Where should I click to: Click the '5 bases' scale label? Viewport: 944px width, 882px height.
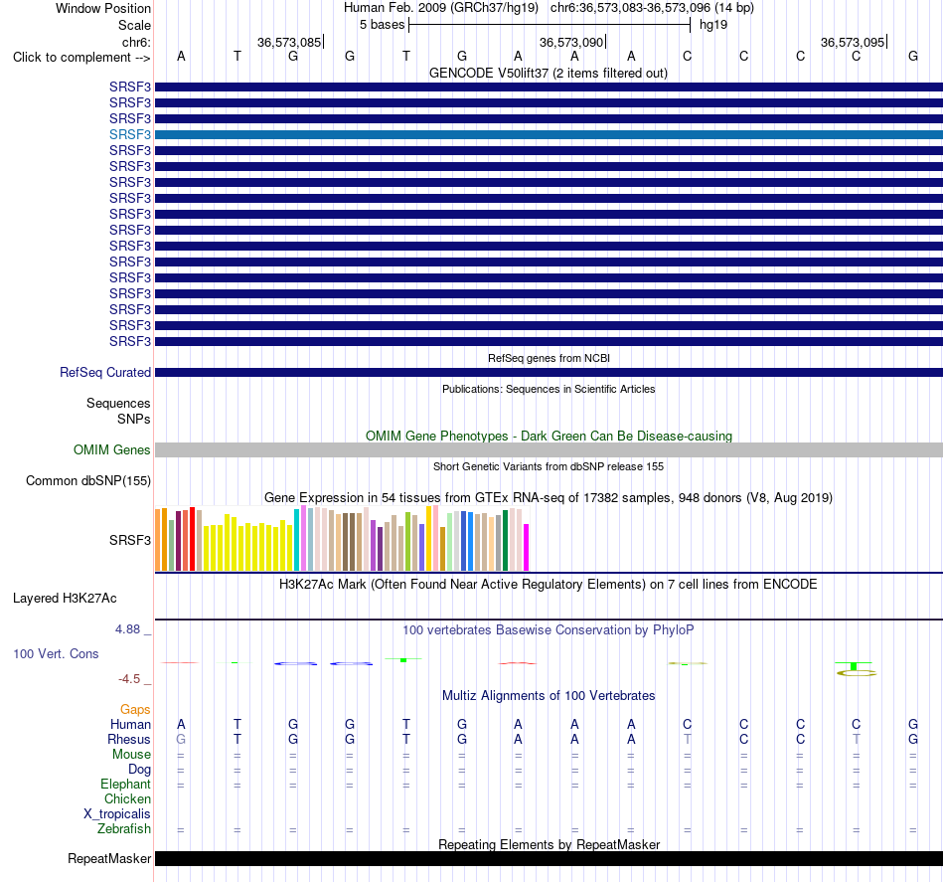(x=382, y=25)
